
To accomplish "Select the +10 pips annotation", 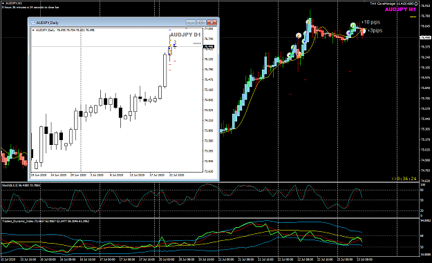I will coord(370,22).
